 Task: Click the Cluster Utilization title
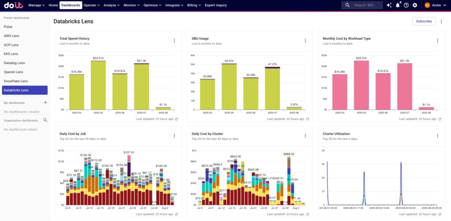[x=336, y=134]
